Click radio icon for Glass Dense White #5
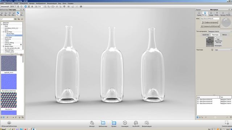The image size is (232, 130). [198, 103]
